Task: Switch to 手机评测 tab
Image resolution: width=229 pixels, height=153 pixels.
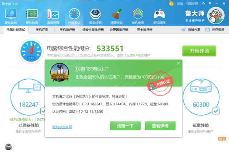Action: pos(42,30)
